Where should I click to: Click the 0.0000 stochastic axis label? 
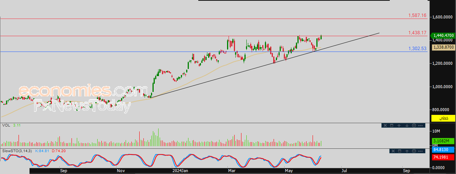[439, 168]
